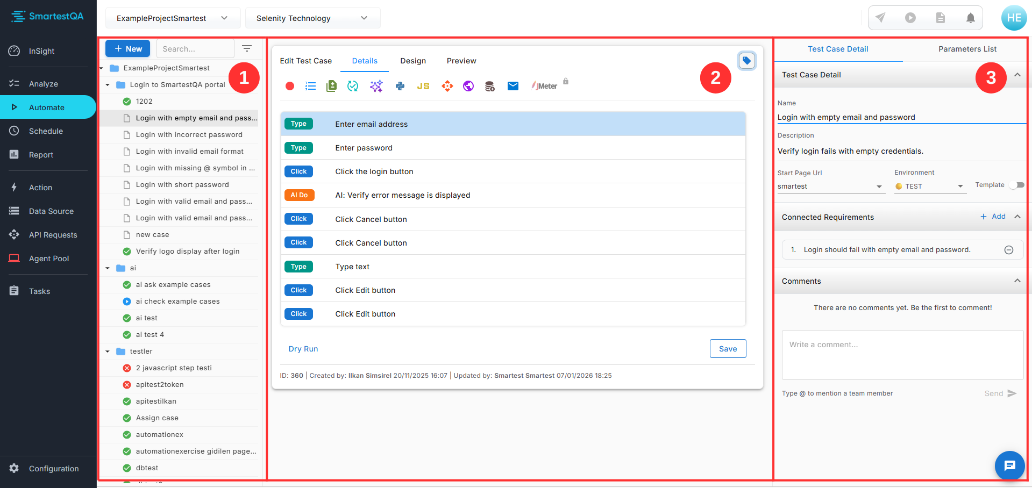Click the Save button
Viewport: 1032px width, 488px height.
tap(728, 348)
